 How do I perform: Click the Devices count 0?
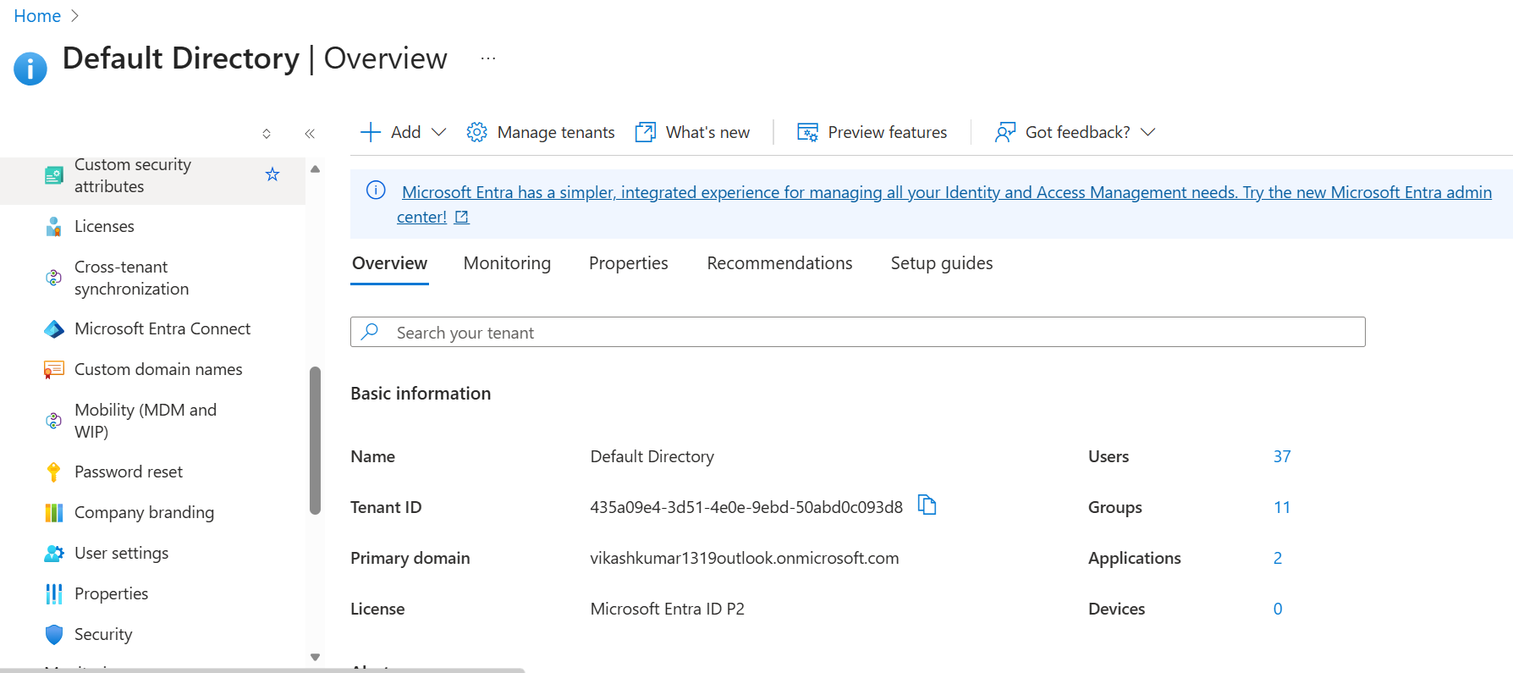coord(1278,609)
